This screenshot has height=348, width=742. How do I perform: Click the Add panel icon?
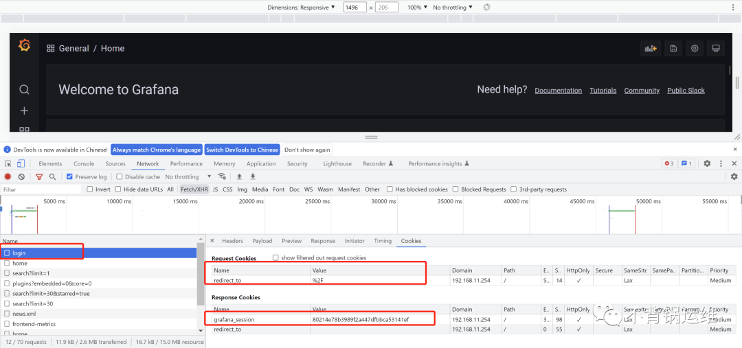[650, 48]
